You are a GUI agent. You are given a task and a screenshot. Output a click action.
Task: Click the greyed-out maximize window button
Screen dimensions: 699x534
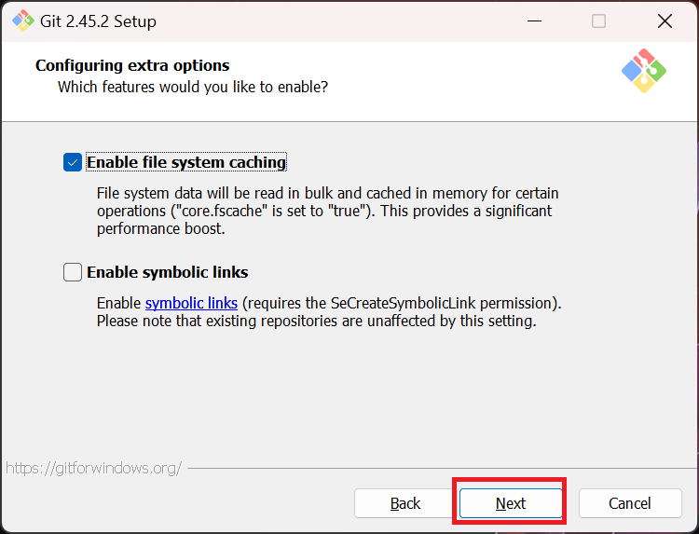[x=598, y=21]
